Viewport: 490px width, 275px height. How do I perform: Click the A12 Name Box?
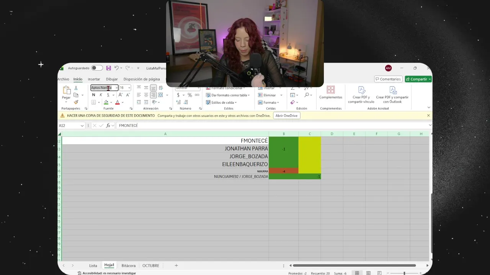tap(72, 125)
